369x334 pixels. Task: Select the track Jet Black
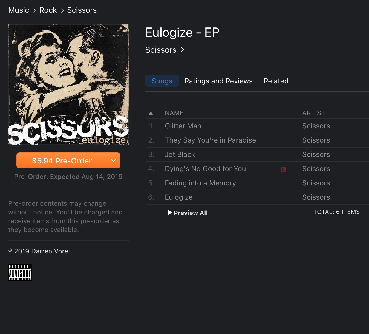click(x=257, y=154)
